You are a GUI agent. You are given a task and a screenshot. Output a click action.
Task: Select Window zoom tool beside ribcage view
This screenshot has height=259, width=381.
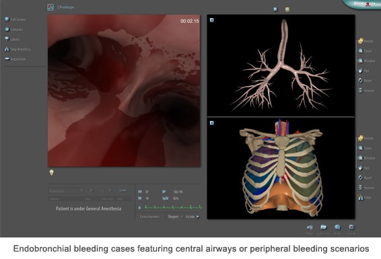[x=366, y=158]
